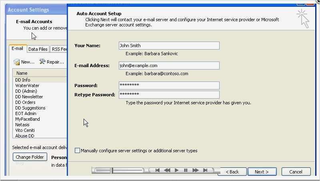
Task: Switch to the Data Files tab
Action: (38, 49)
